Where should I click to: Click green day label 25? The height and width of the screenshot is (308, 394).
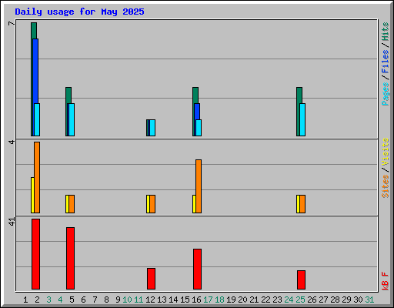click(300, 300)
